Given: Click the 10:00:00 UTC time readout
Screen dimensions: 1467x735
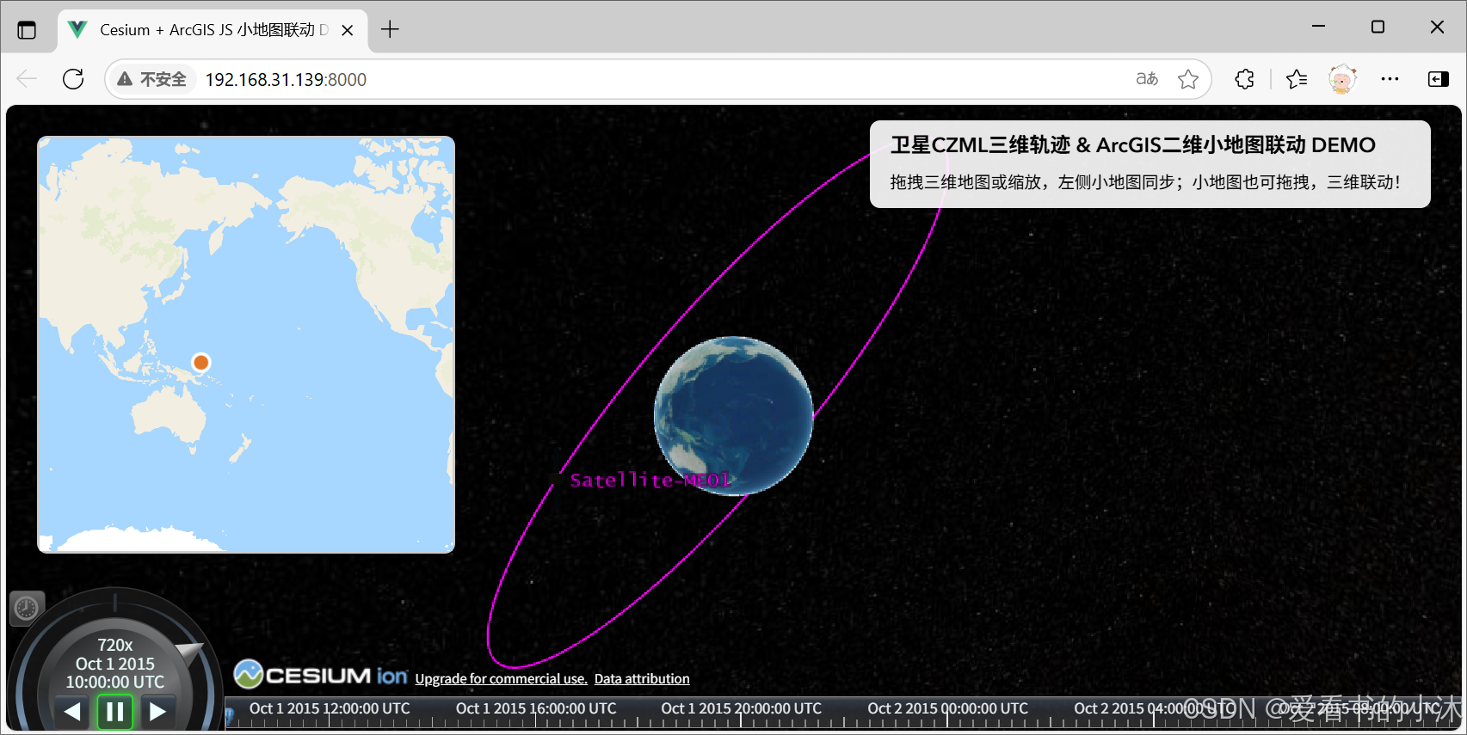Looking at the screenshot, I should pos(115,682).
